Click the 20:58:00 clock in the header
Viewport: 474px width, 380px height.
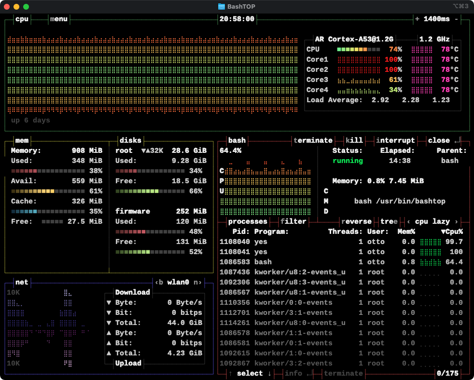point(237,19)
